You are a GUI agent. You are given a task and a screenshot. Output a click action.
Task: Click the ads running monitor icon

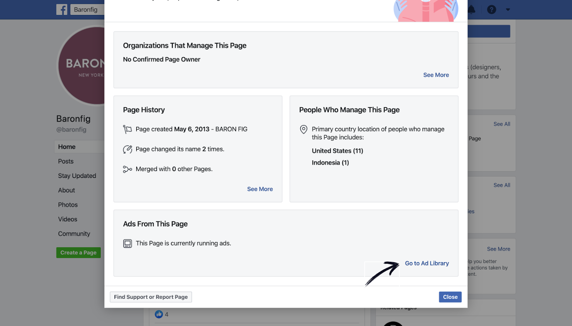(127, 244)
